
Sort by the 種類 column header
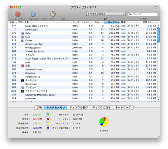[130, 22]
